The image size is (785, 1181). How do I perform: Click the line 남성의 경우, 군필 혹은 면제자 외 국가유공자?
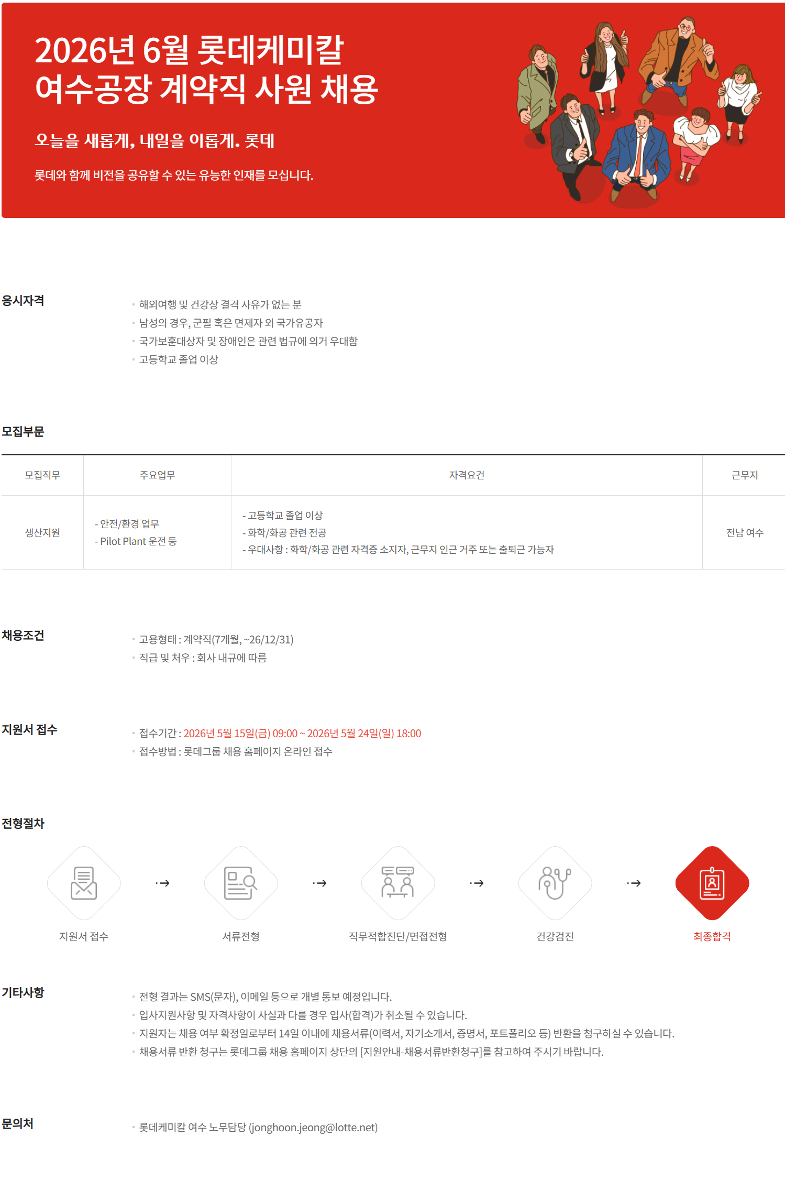231,323
